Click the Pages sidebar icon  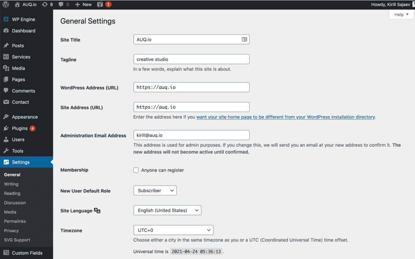[x=6, y=79]
